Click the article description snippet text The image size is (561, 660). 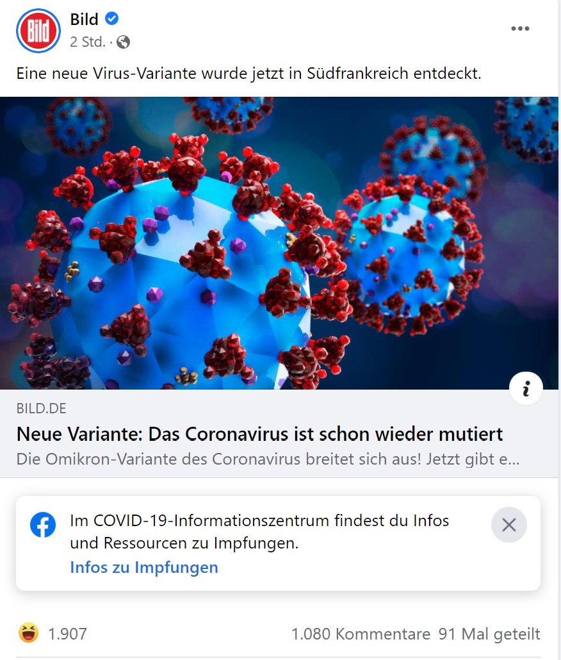(x=268, y=459)
